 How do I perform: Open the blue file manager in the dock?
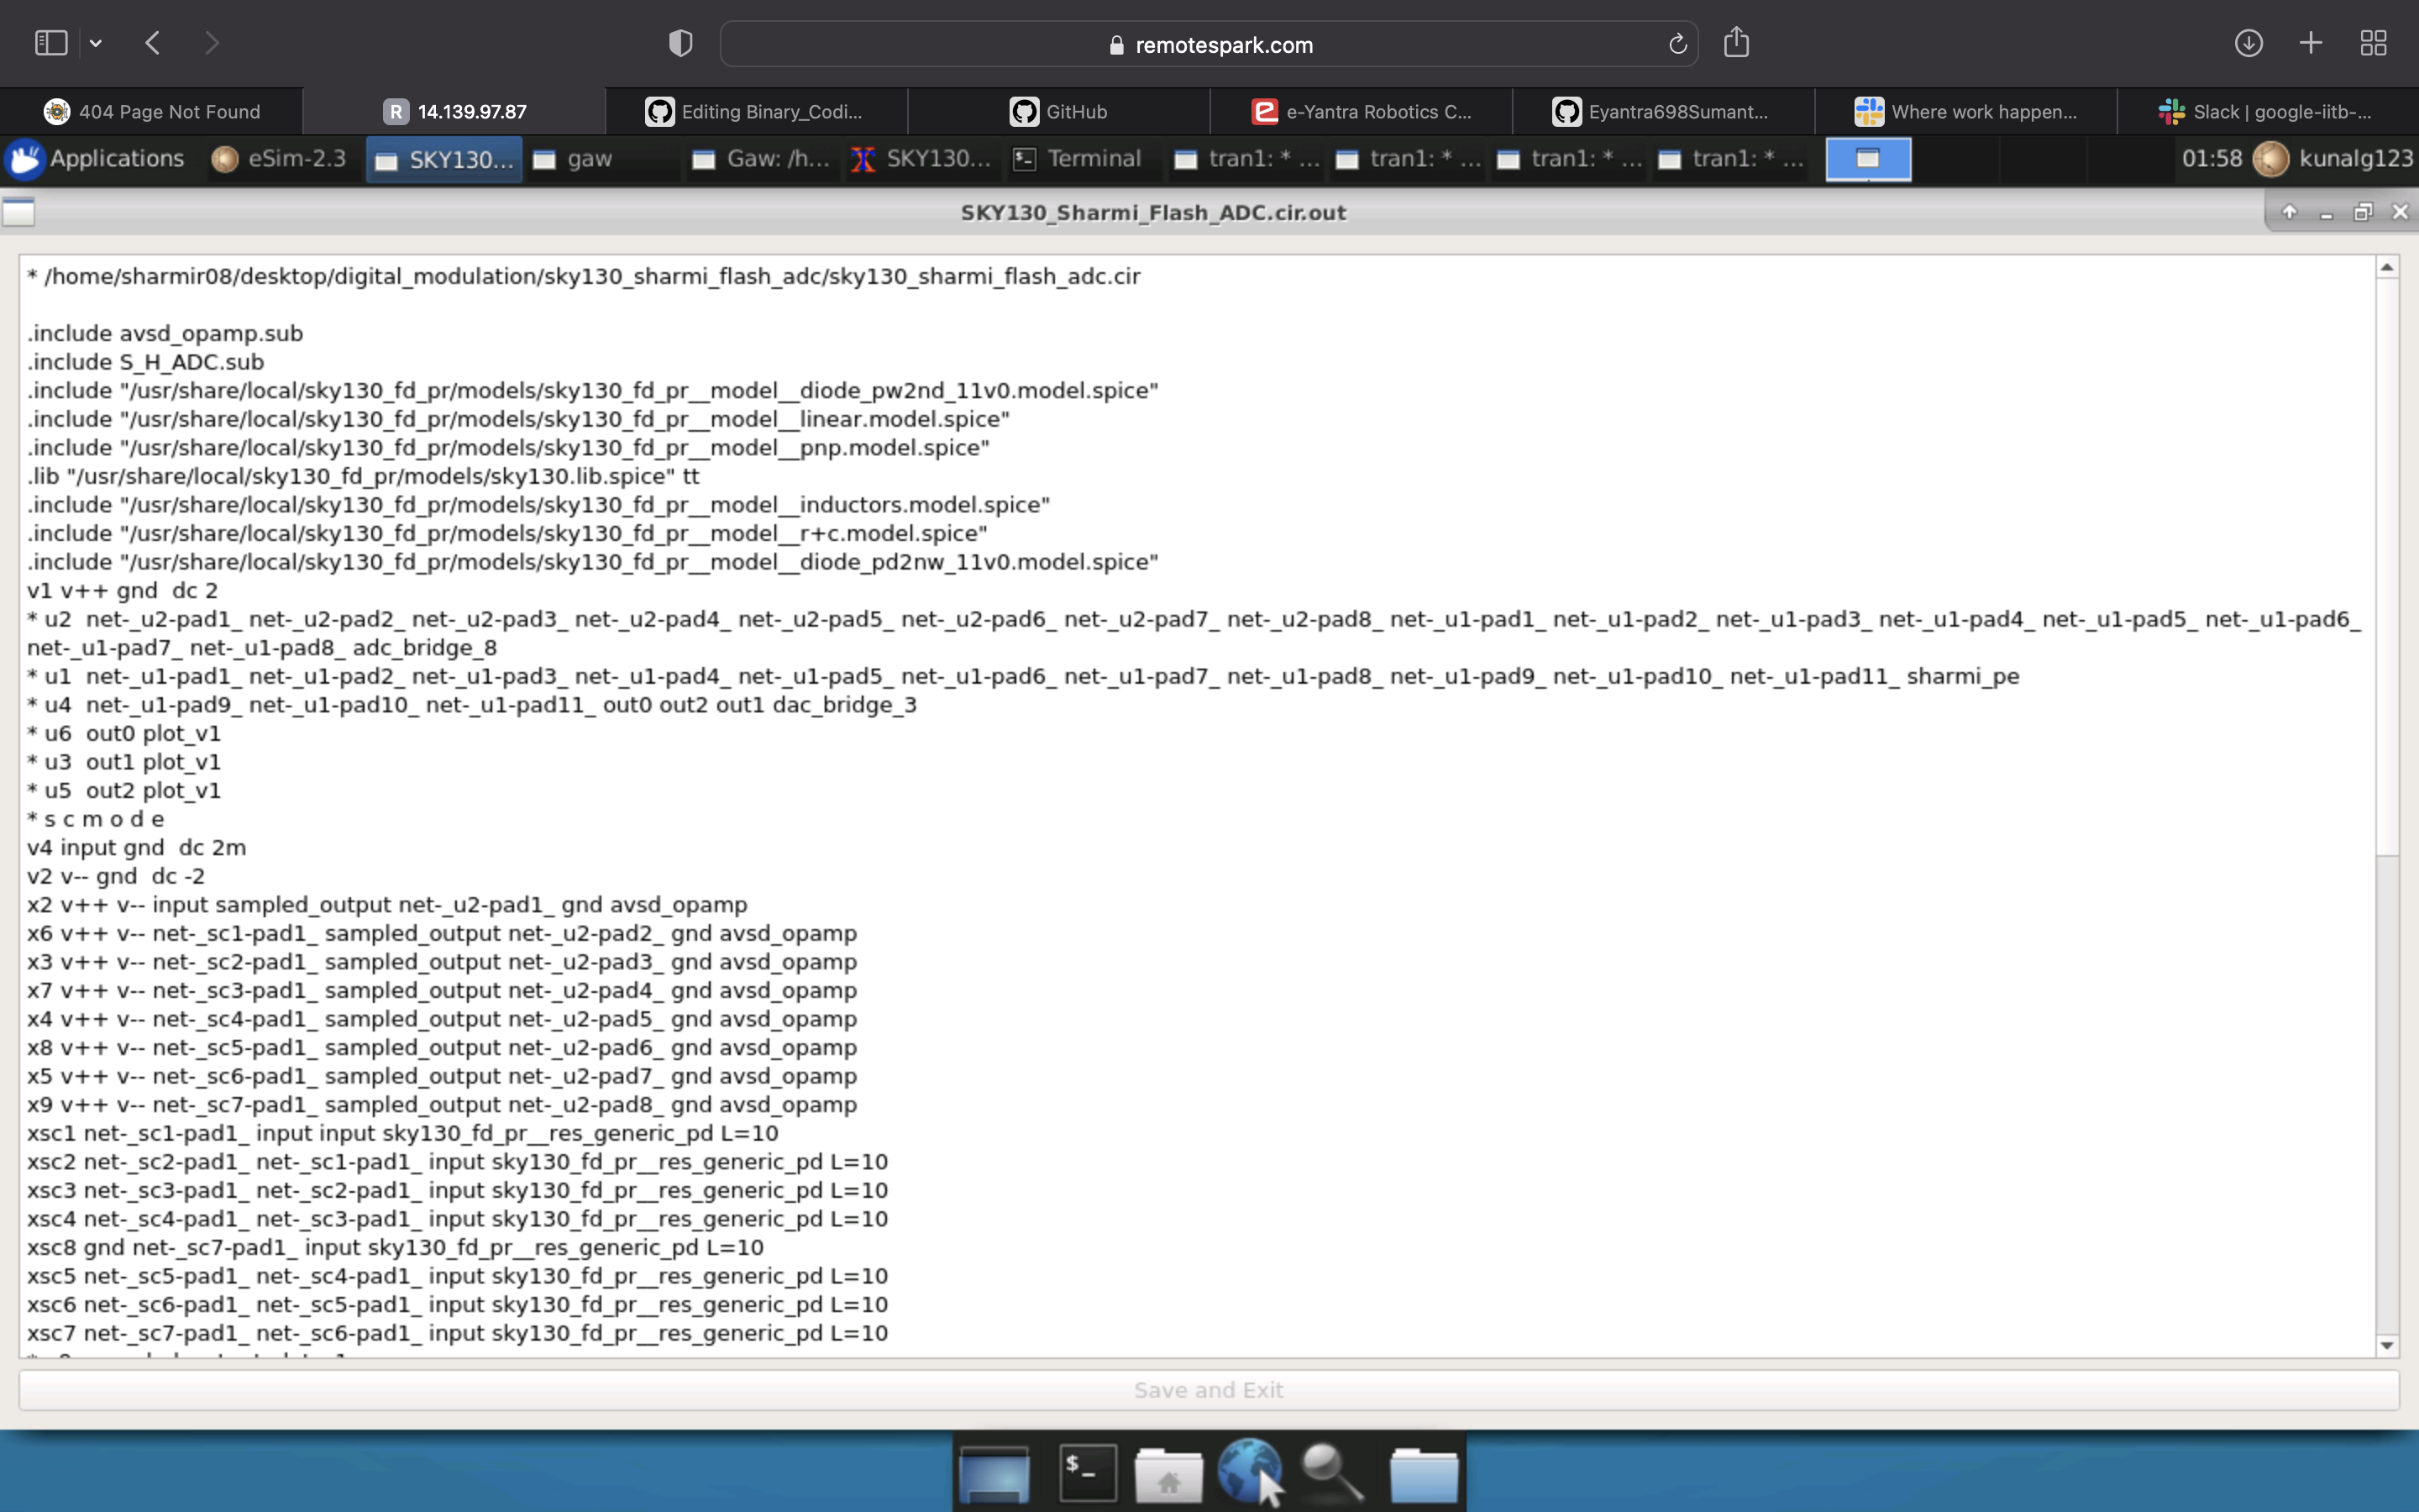[x=1424, y=1472]
